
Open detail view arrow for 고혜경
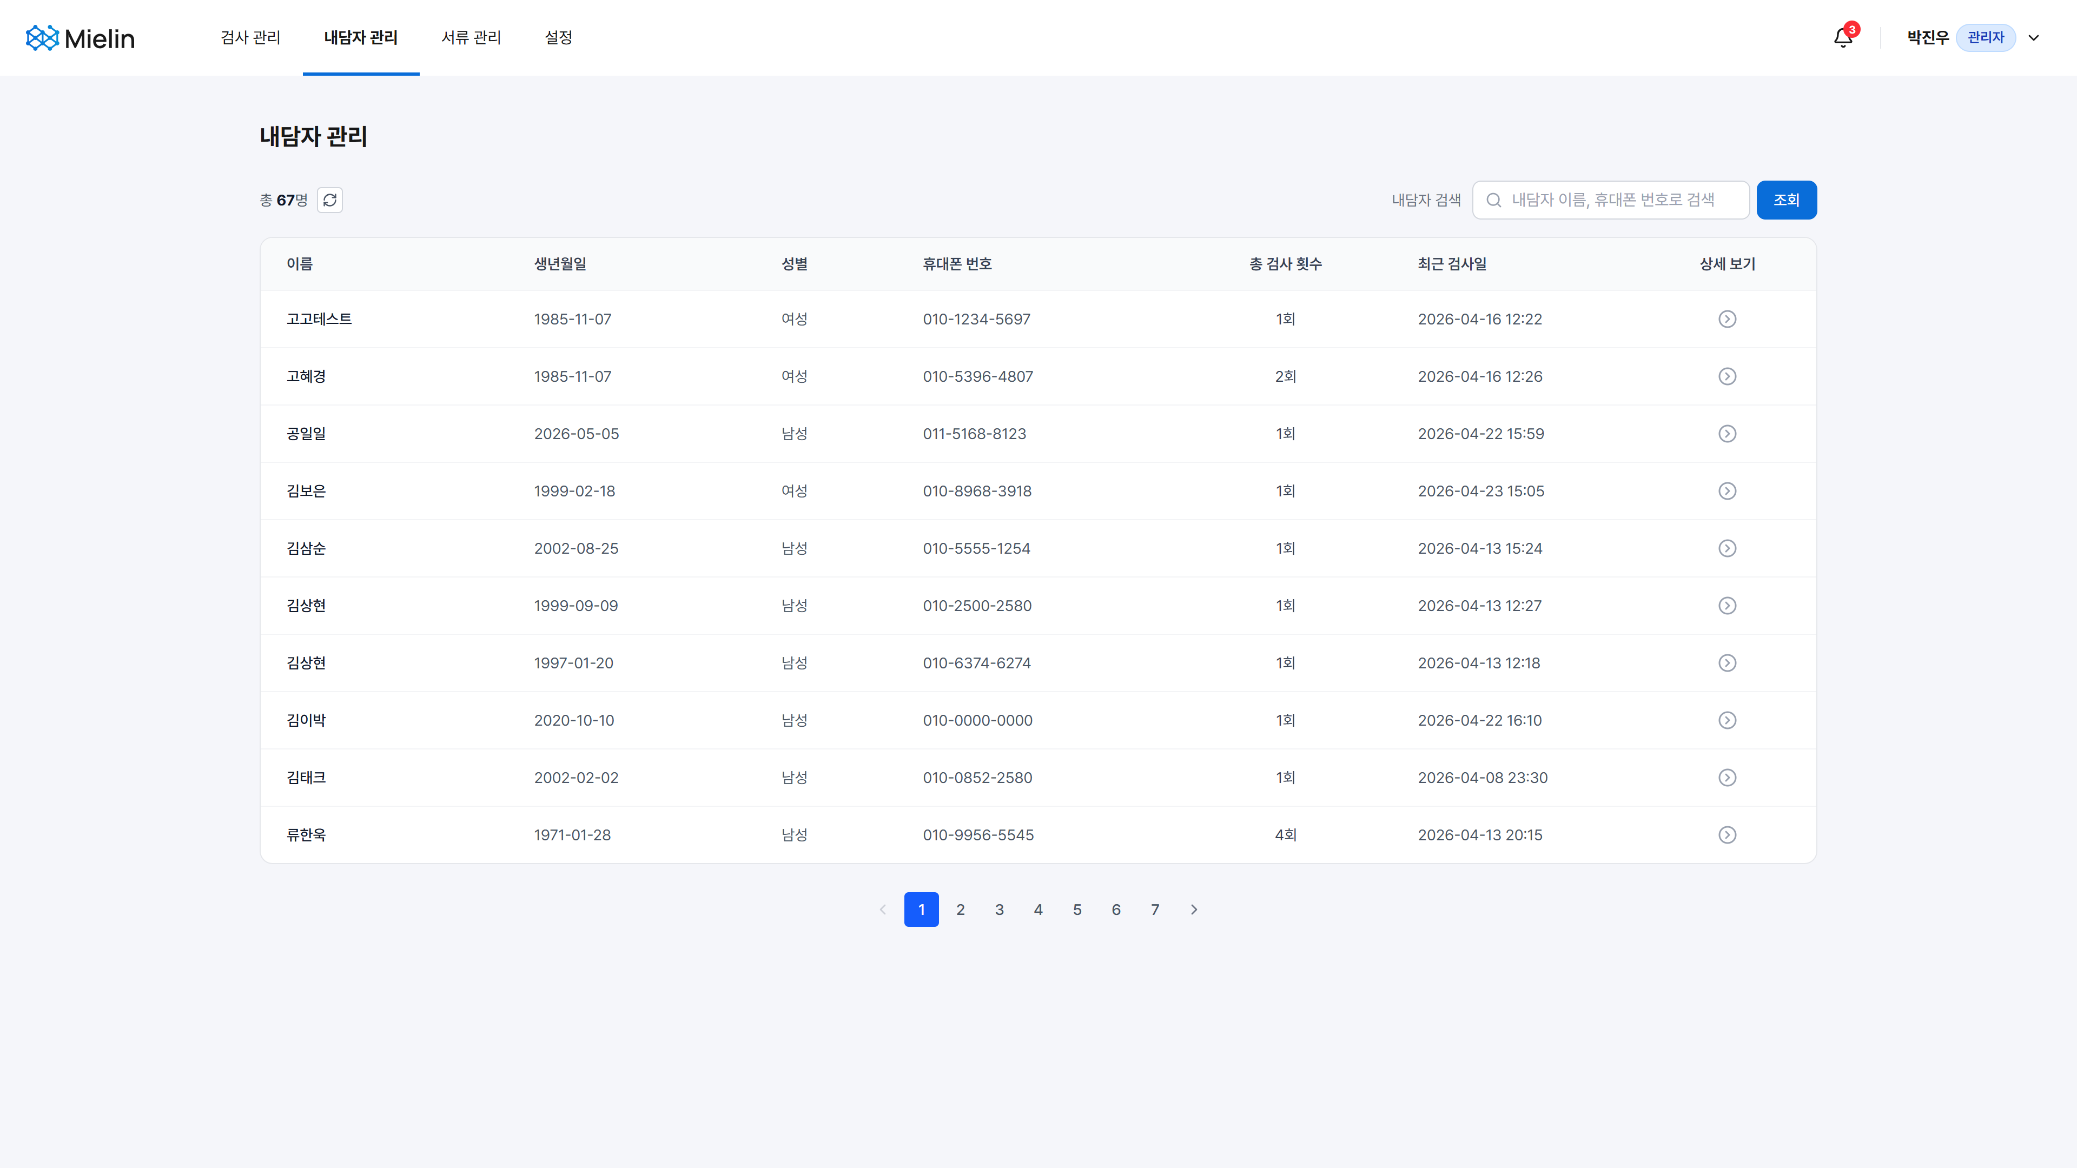coord(1727,376)
